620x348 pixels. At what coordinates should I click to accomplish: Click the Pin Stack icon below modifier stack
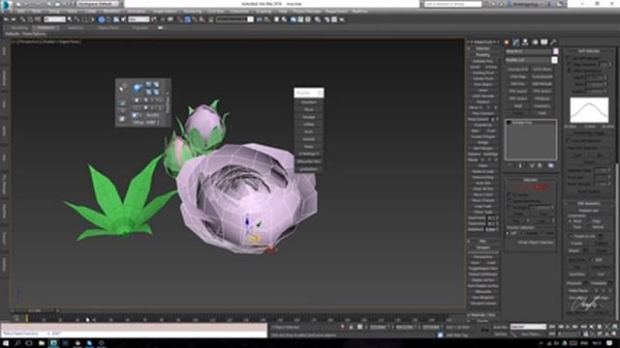tap(510, 165)
